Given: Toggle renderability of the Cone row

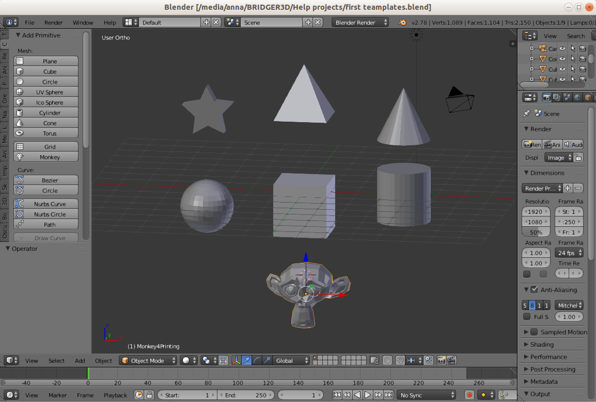Looking at the screenshot, I should coord(583,59).
